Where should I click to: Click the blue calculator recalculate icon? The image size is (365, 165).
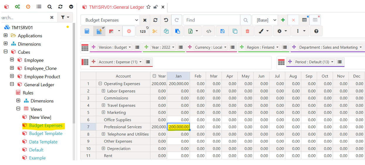(x=87, y=31)
